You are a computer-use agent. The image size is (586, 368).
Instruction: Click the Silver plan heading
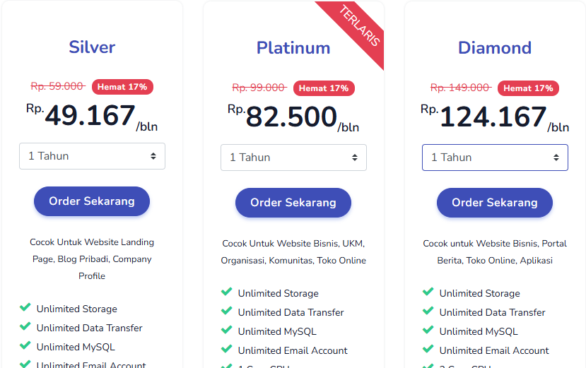(x=92, y=47)
